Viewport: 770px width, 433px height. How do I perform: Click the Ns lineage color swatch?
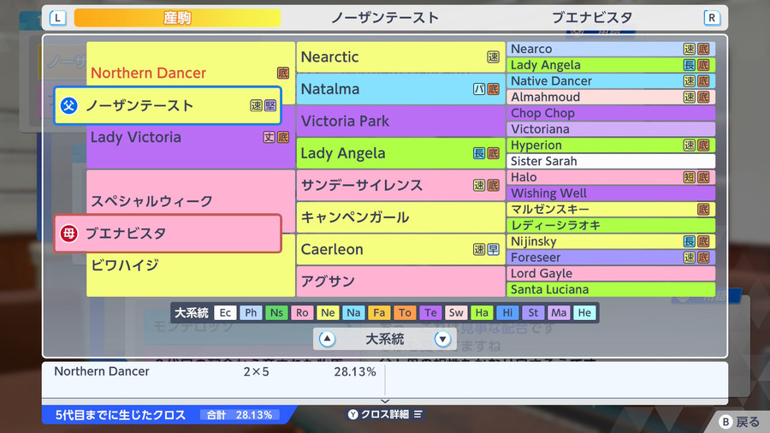pos(276,312)
